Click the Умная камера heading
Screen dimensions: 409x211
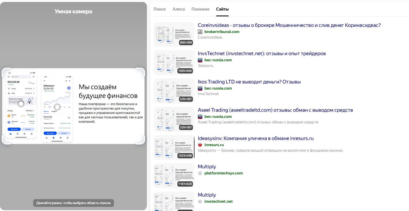[73, 11]
